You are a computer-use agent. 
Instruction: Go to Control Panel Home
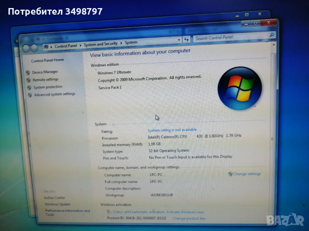click(x=48, y=60)
